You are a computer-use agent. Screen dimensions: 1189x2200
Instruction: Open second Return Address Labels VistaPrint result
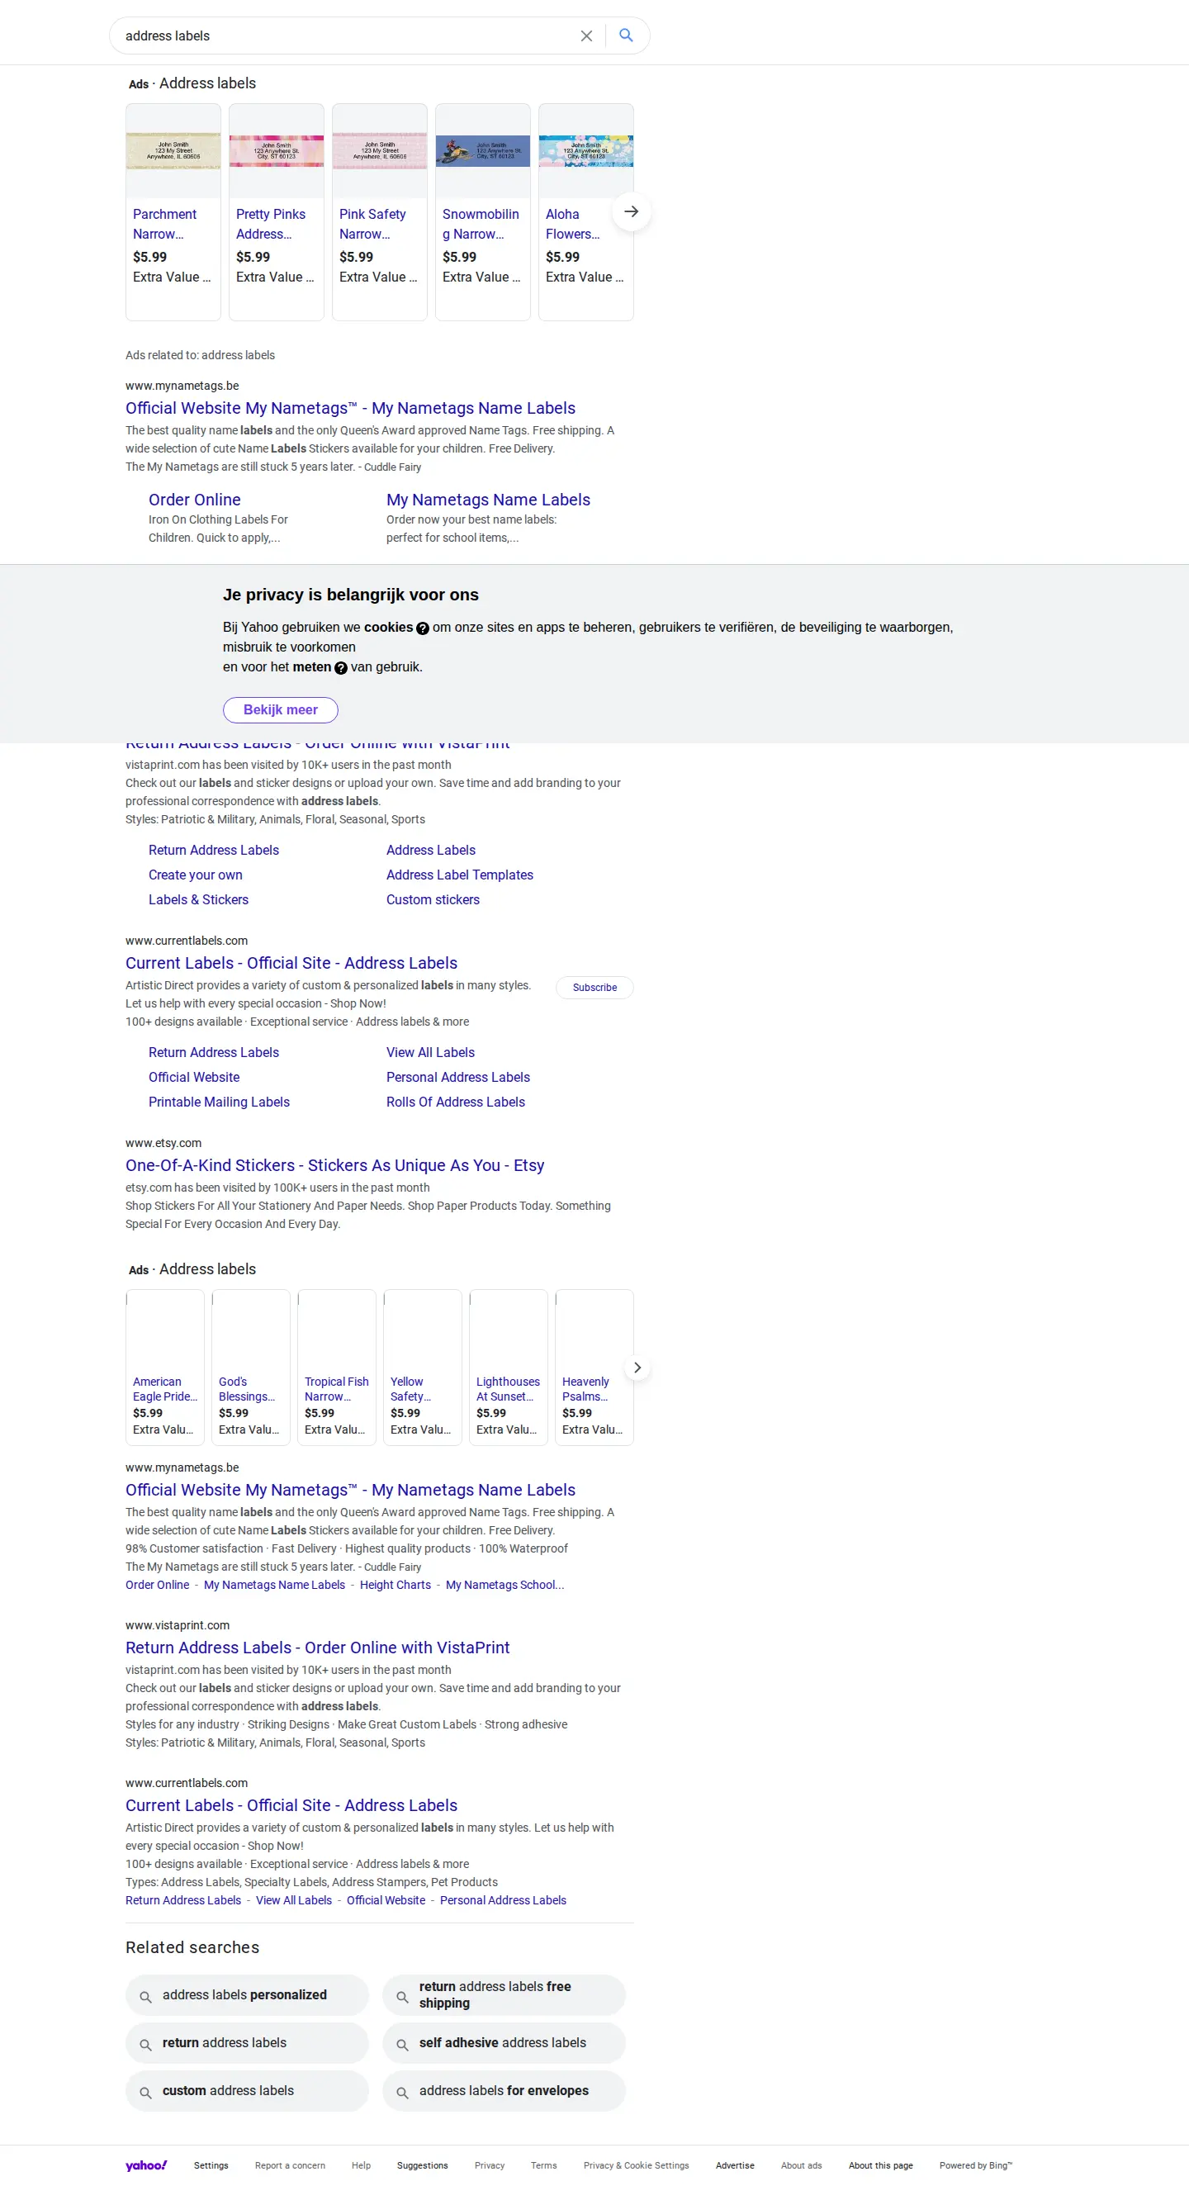(x=318, y=1648)
